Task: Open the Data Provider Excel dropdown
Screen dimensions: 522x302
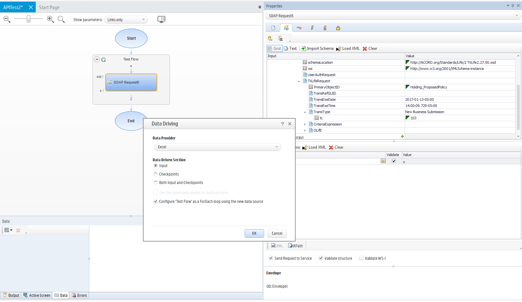Action: tap(217, 147)
